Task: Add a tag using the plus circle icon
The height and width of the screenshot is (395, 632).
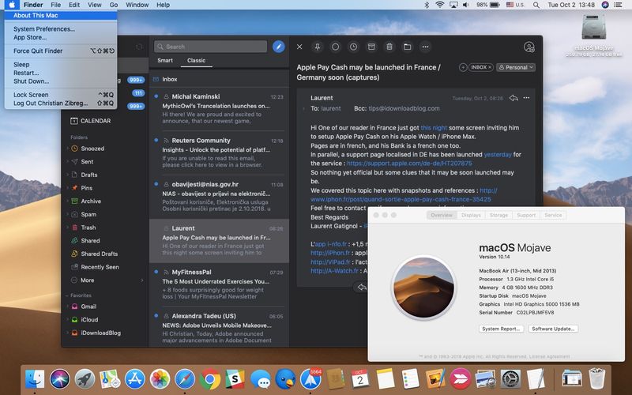Action: click(463, 67)
